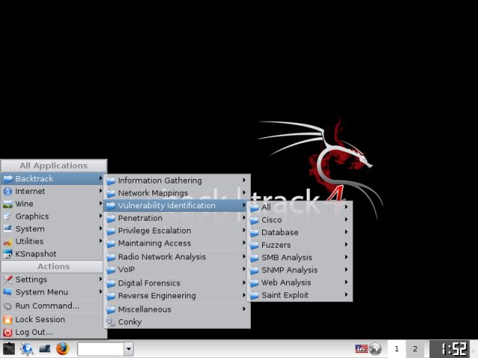Click the Internet globe icon in the menu
Image resolution: width=478 pixels, height=358 pixels.
click(x=7, y=191)
